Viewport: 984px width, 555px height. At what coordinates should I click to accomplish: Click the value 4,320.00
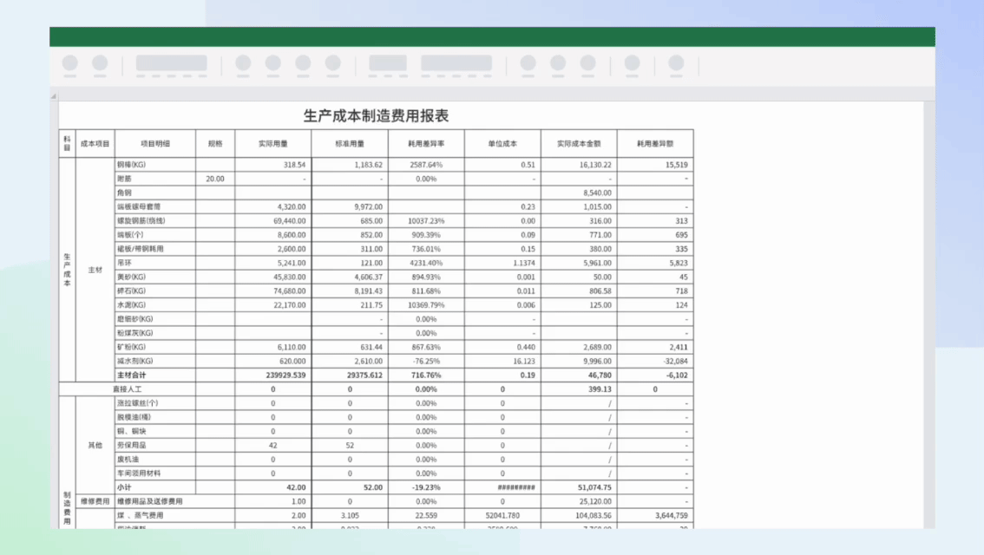(292, 207)
